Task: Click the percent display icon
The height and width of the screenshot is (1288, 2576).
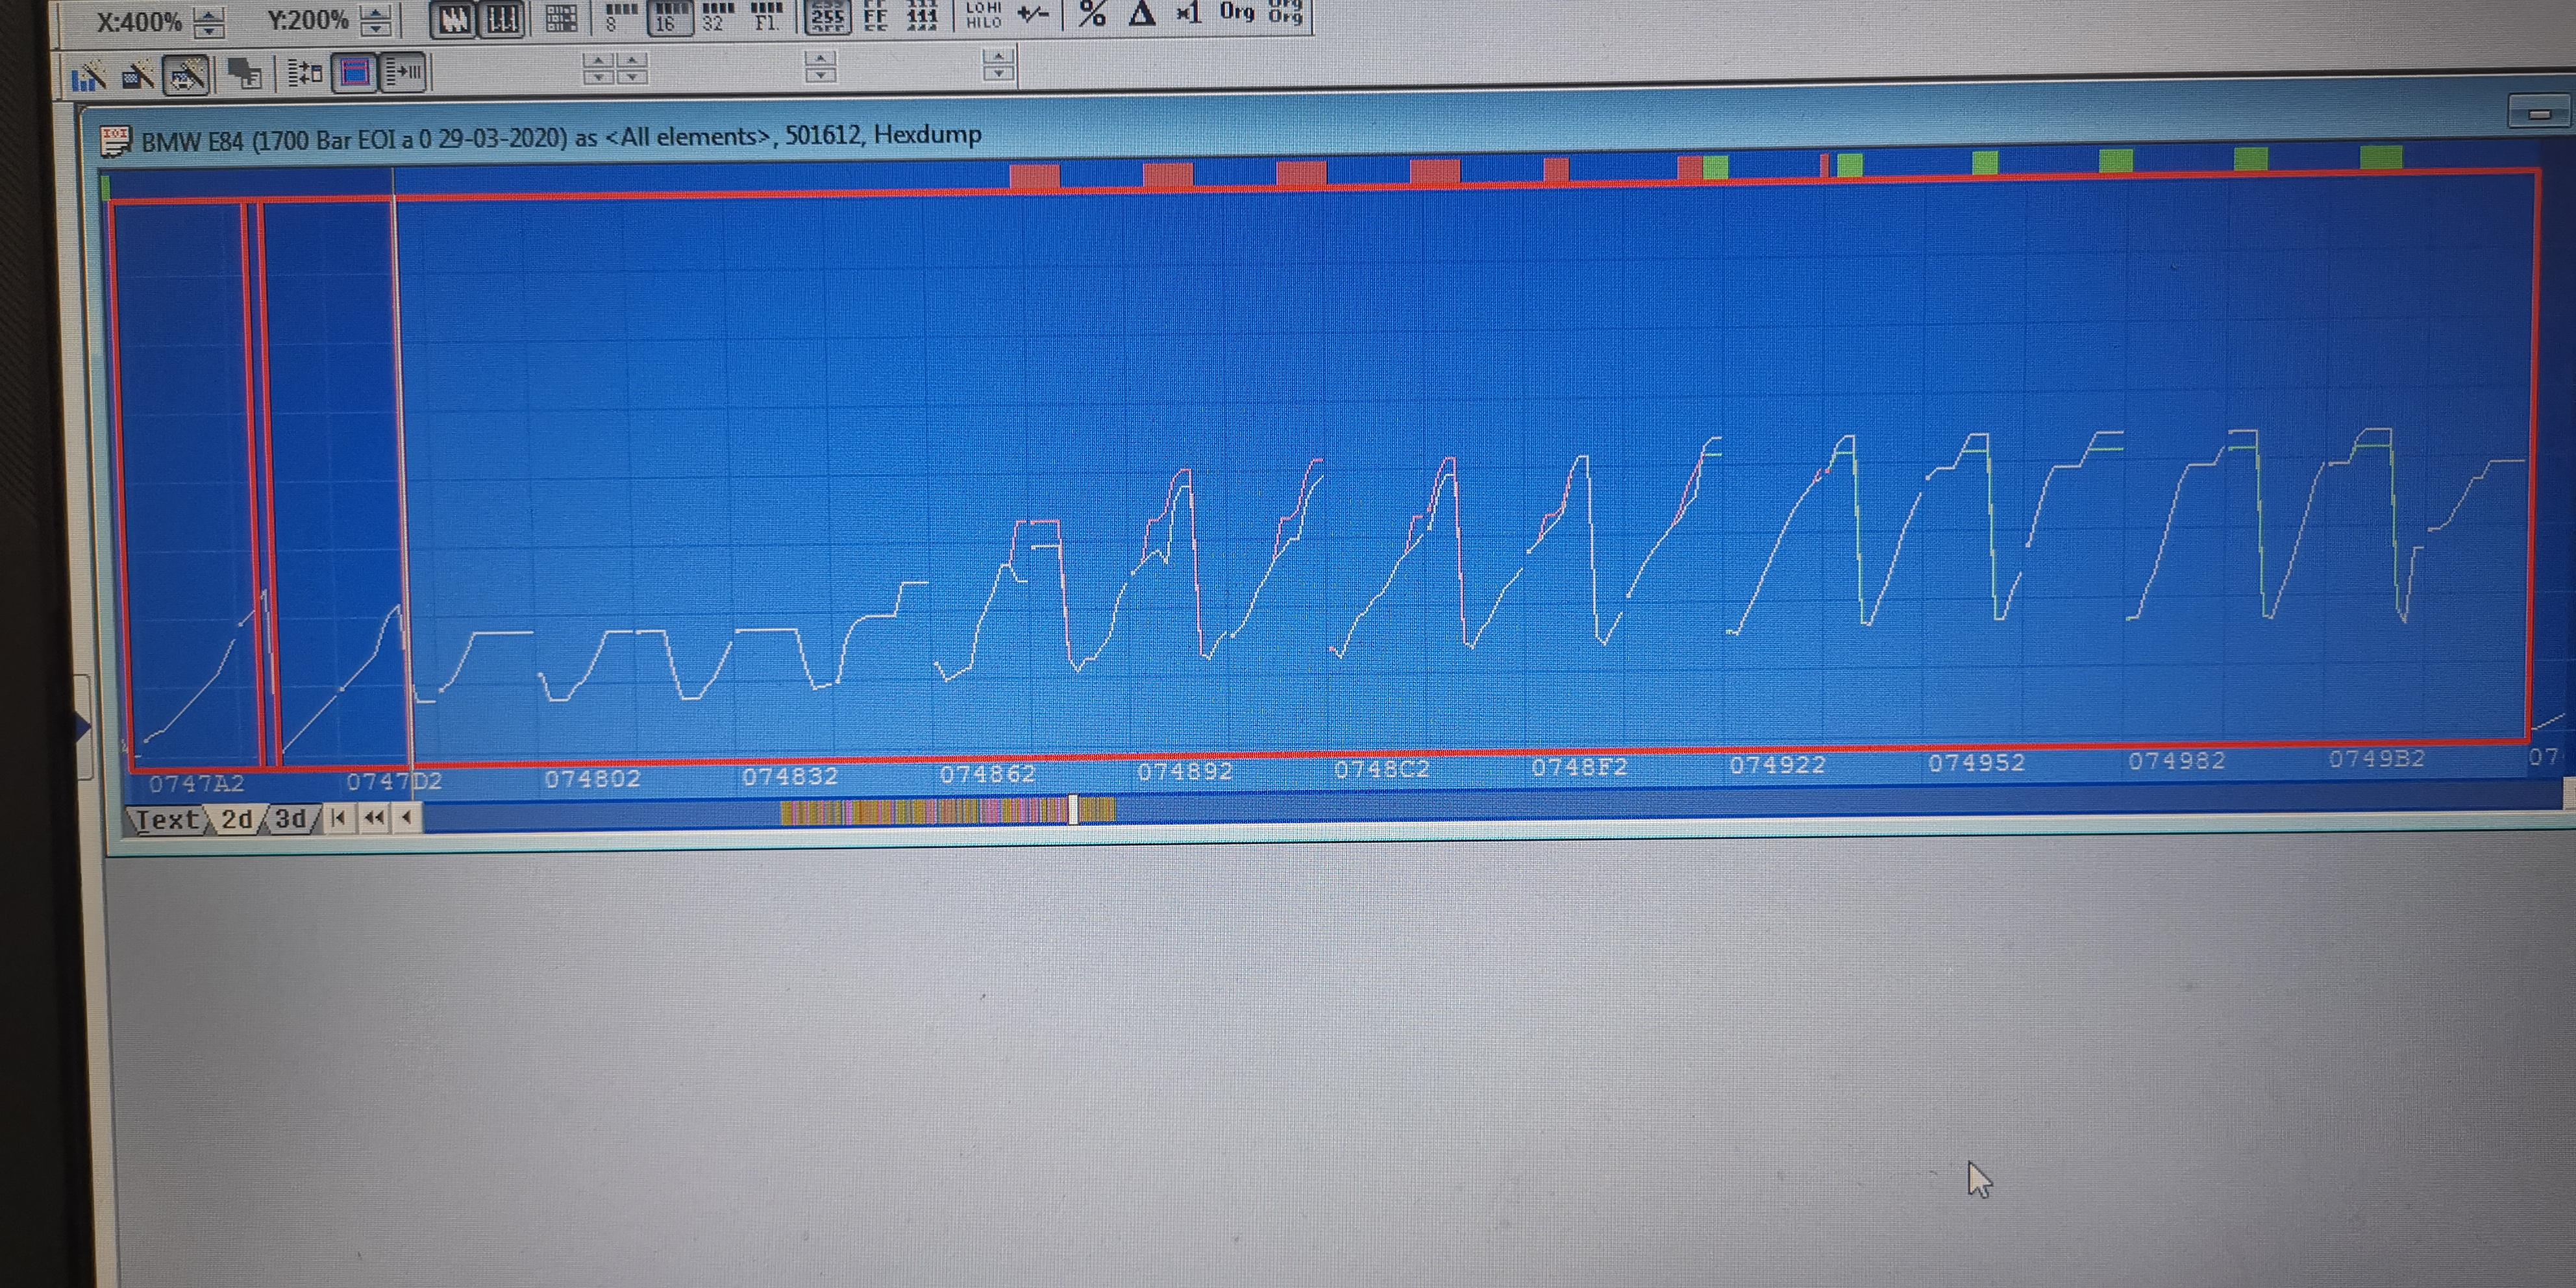Action: 1092,14
